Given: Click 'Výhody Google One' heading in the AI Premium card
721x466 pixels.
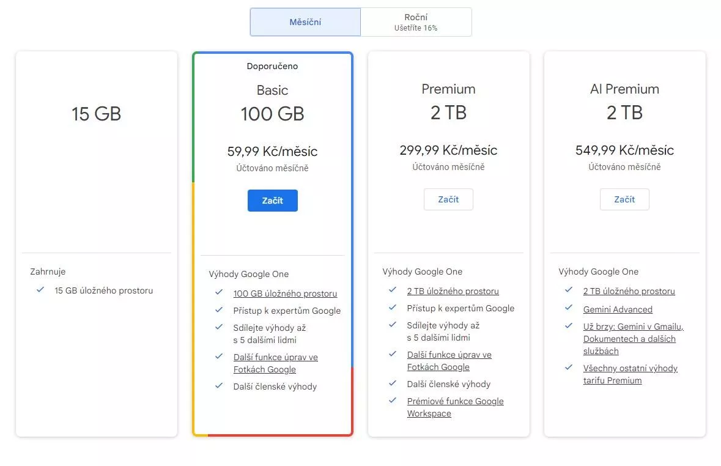Looking at the screenshot, I should (599, 272).
